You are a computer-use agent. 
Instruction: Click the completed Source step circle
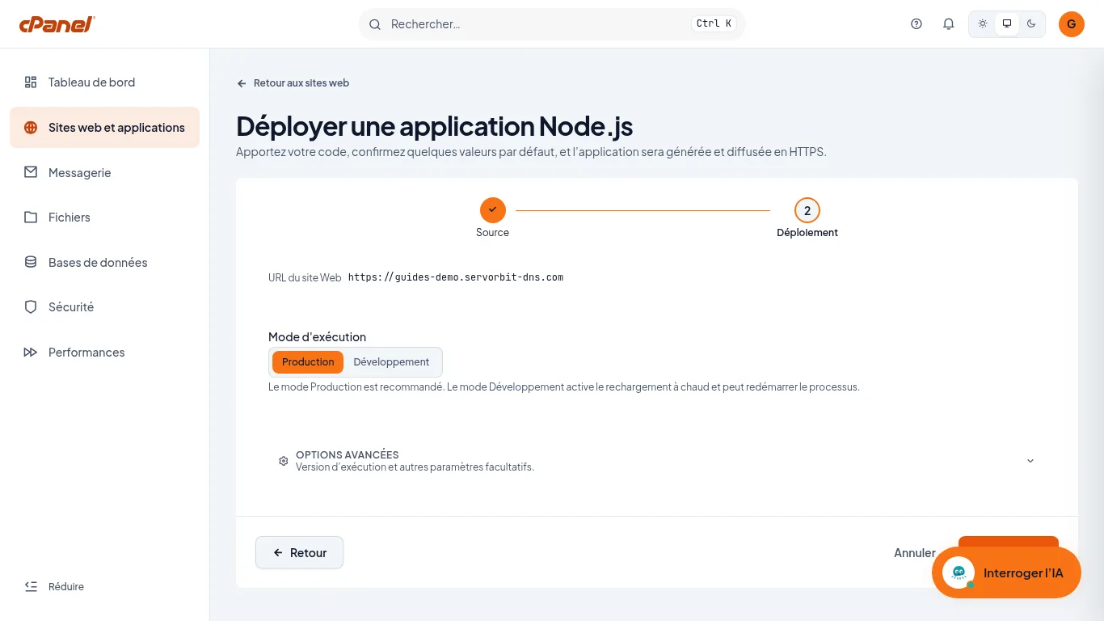[x=493, y=210]
